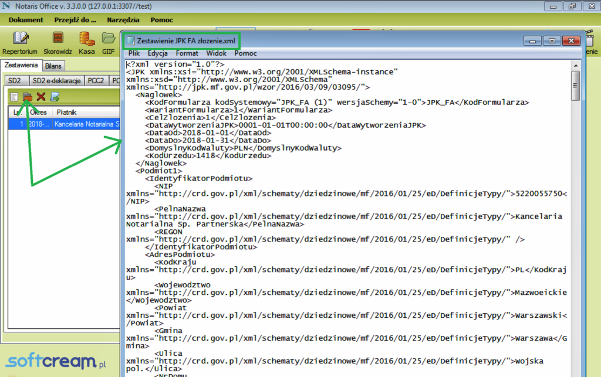
Task: Click the DomyslnyKodWaluty PLN line
Action: pos(243,148)
